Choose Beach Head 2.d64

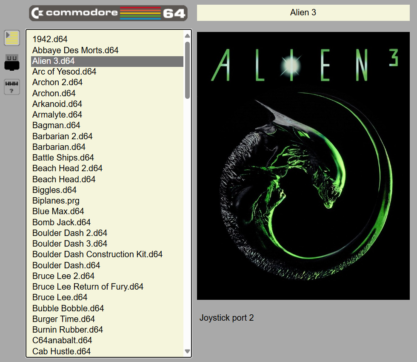click(107, 169)
